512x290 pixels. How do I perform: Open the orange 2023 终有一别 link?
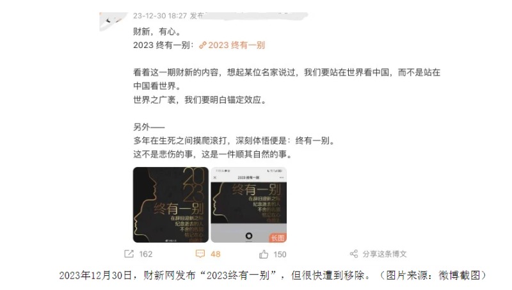[236, 45]
